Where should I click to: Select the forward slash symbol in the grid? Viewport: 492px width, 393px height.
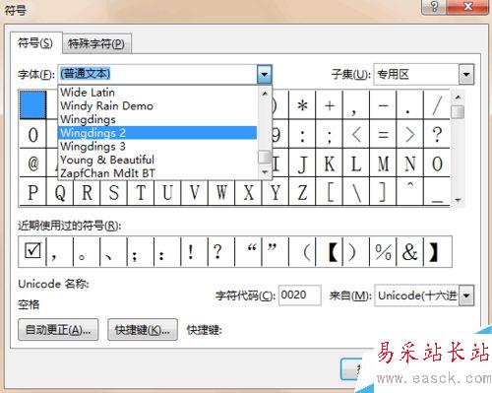click(437, 105)
